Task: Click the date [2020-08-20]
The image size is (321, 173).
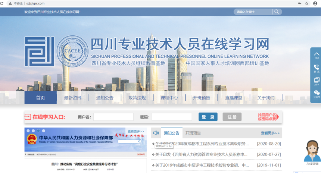Action: pos(269,144)
